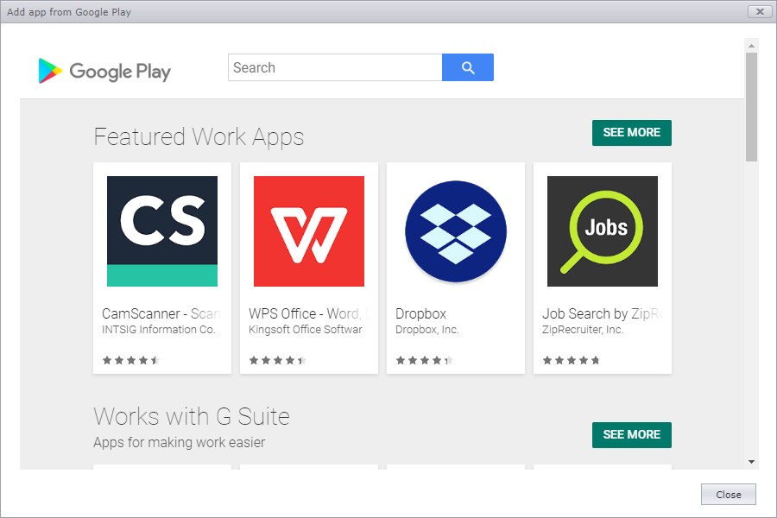The height and width of the screenshot is (518, 777).
Task: Click the scrollbar down arrow
Action: (x=751, y=462)
